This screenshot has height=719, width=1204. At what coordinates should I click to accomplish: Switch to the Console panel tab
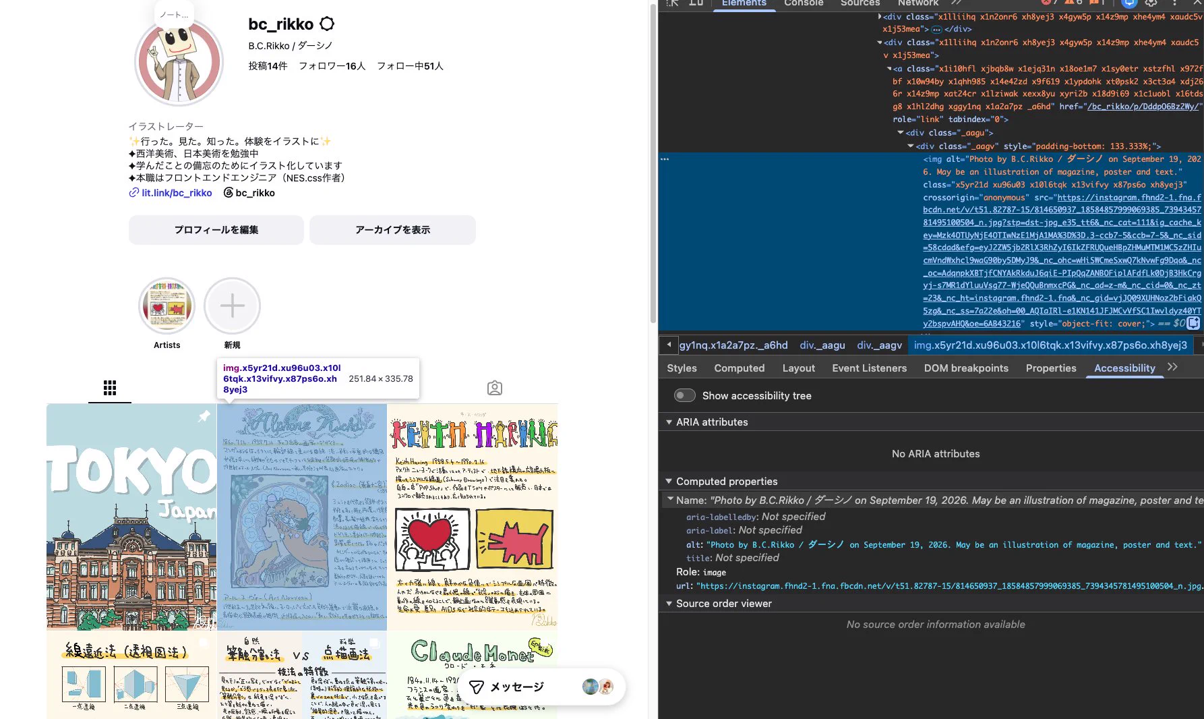pyautogui.click(x=804, y=3)
